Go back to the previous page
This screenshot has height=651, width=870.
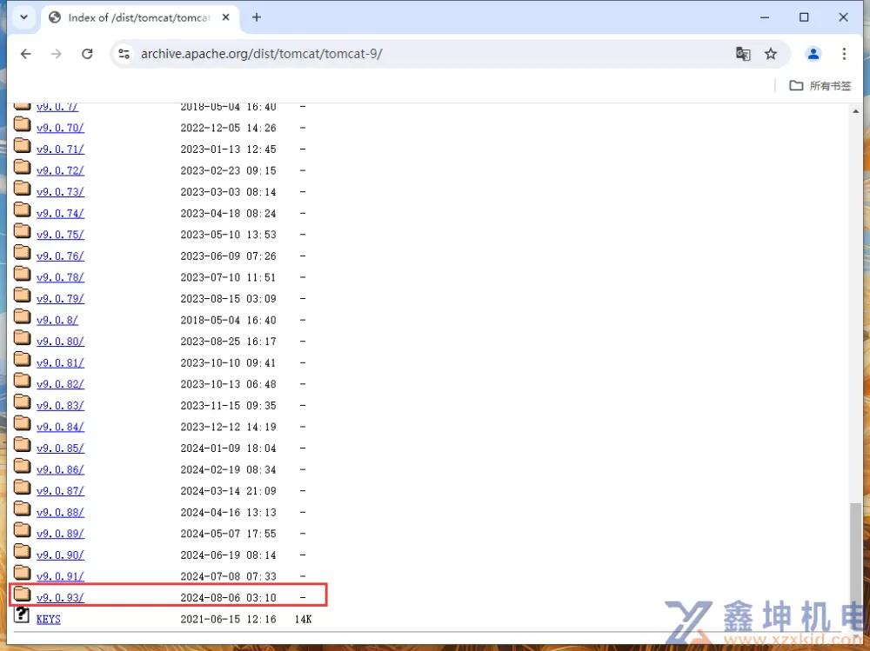click(26, 54)
